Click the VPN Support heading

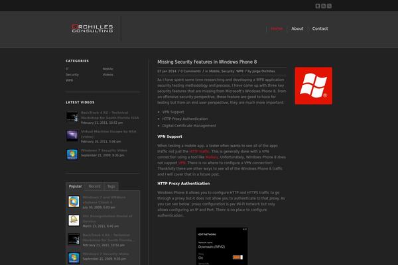(x=170, y=136)
